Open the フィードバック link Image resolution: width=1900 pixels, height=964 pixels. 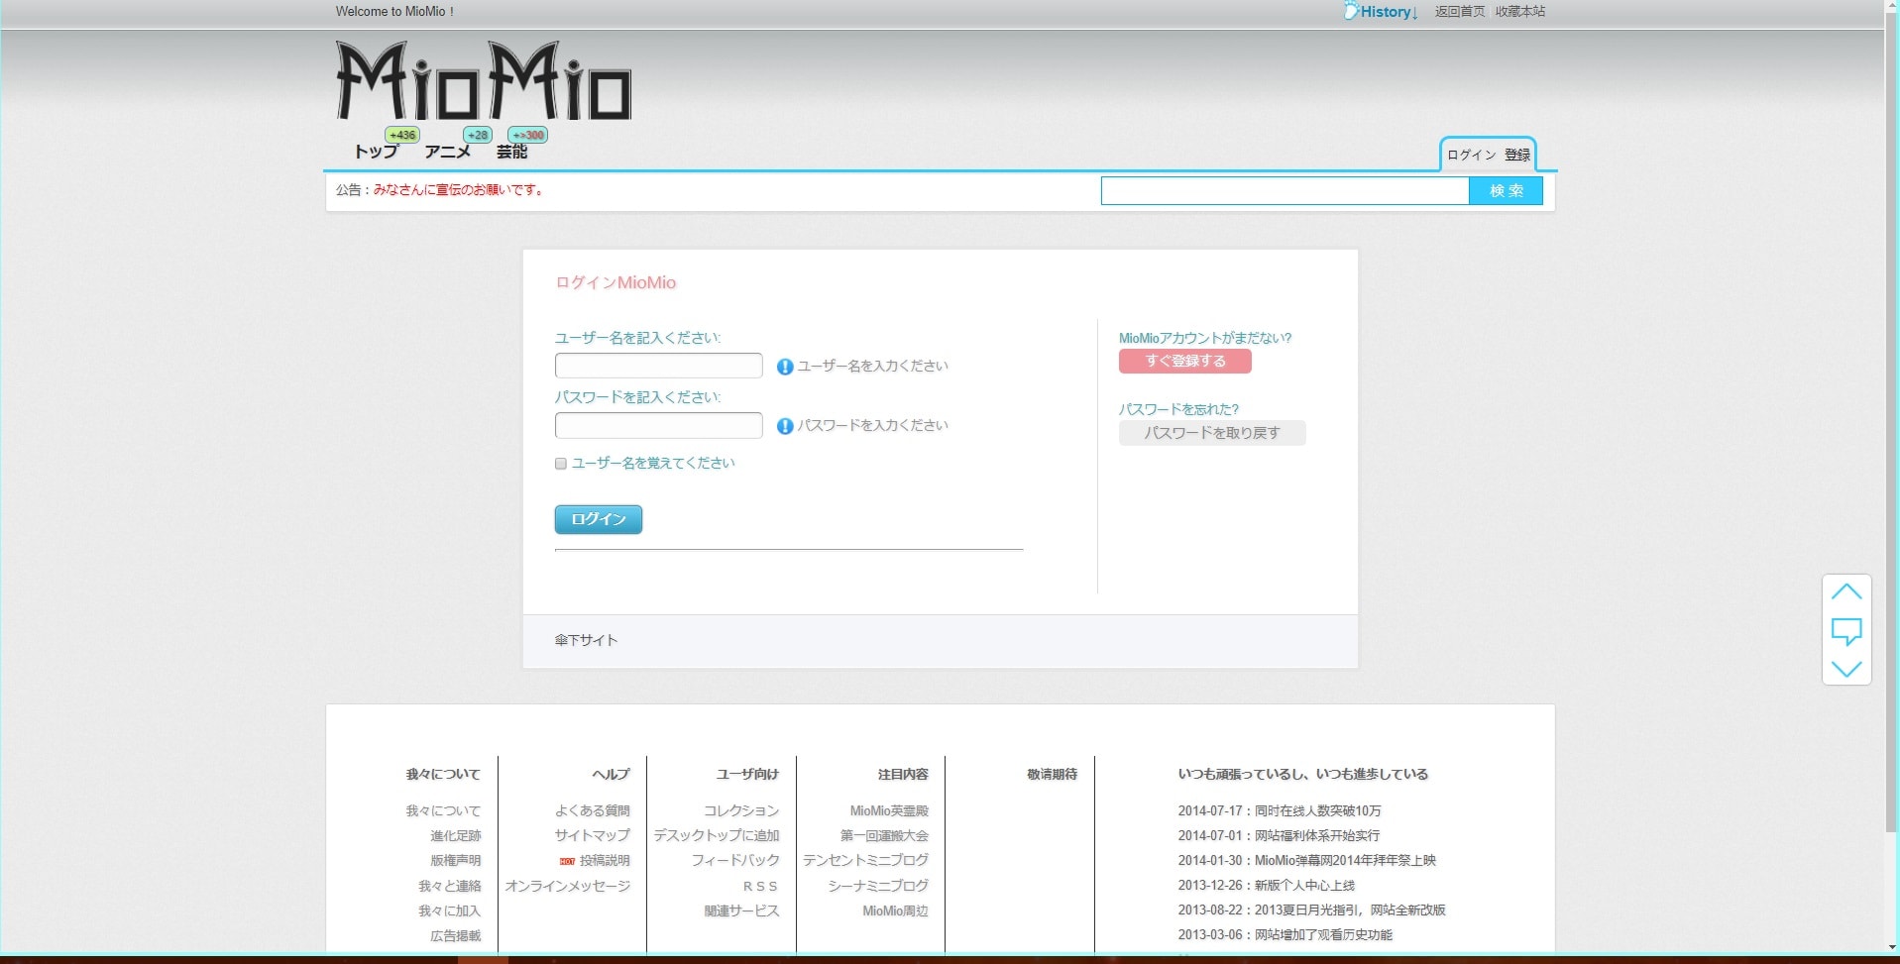click(735, 861)
